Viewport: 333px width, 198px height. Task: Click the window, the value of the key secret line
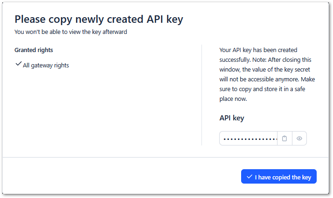tap(264, 69)
